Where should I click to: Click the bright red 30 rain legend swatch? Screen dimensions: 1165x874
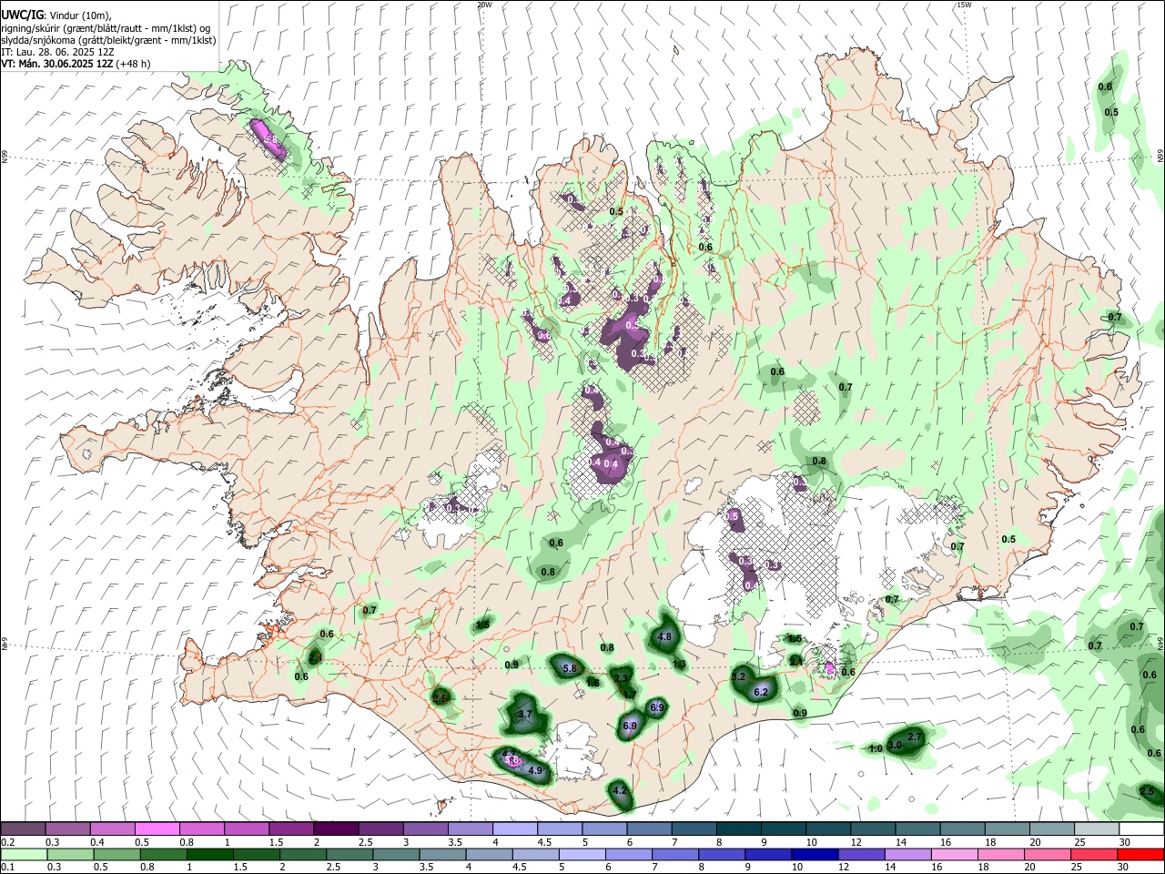pos(1141,854)
